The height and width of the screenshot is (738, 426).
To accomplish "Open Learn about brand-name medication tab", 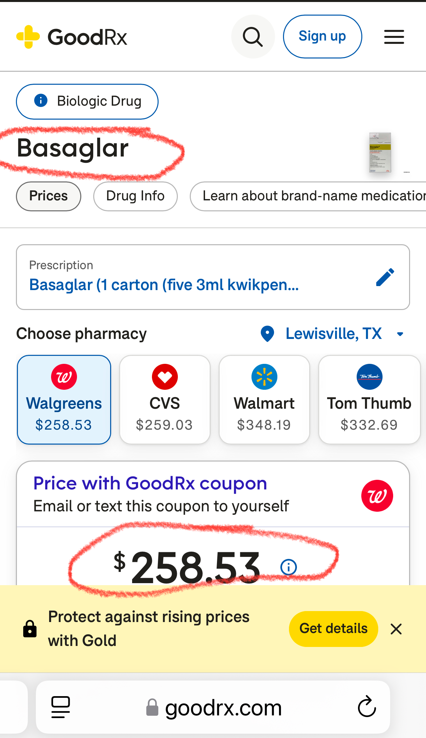I will coord(309,196).
